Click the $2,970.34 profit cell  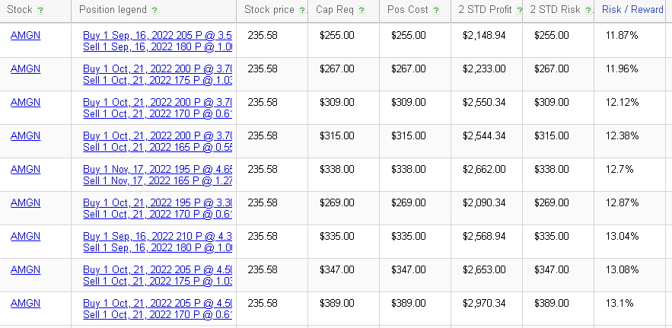(x=484, y=303)
